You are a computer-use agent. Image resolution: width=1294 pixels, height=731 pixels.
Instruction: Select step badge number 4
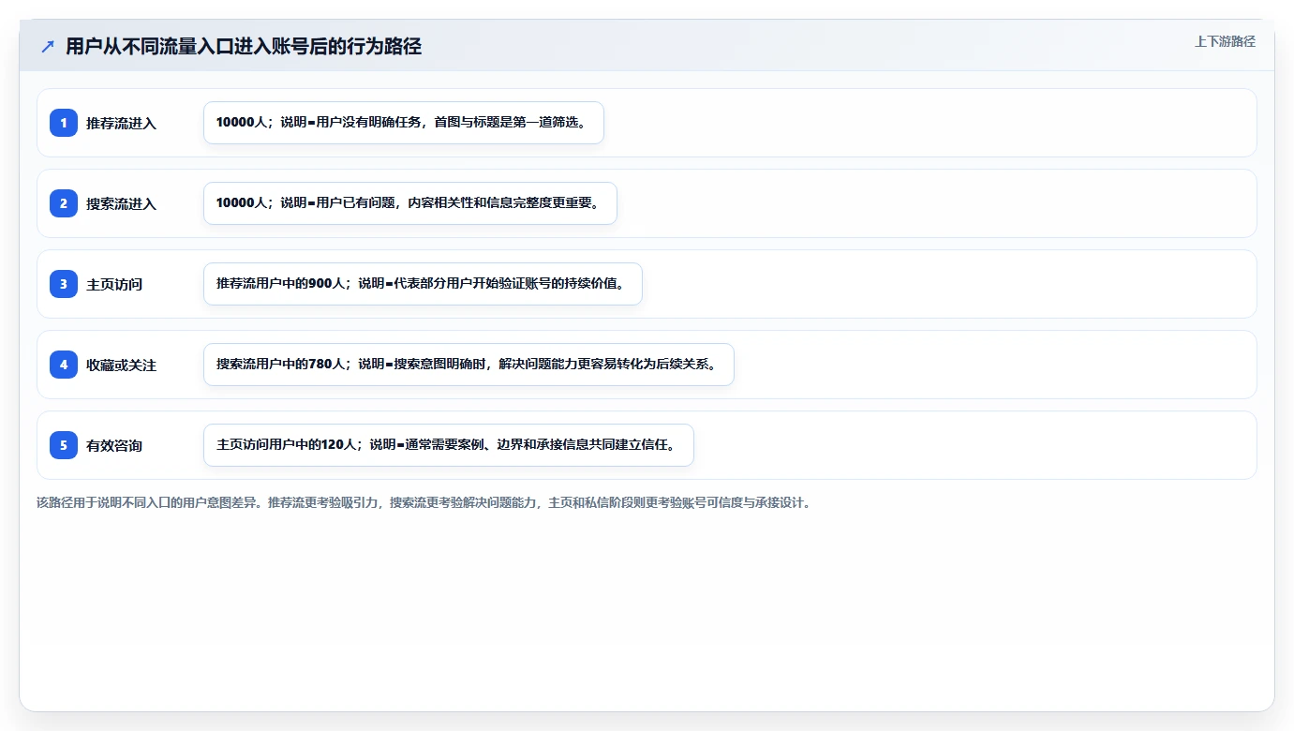tap(64, 365)
